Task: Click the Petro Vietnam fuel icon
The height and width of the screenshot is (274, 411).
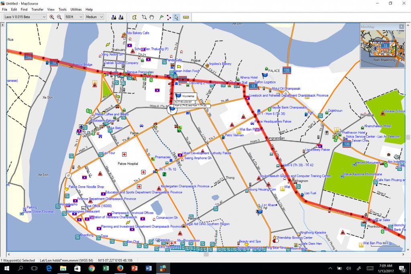Action: point(223,137)
